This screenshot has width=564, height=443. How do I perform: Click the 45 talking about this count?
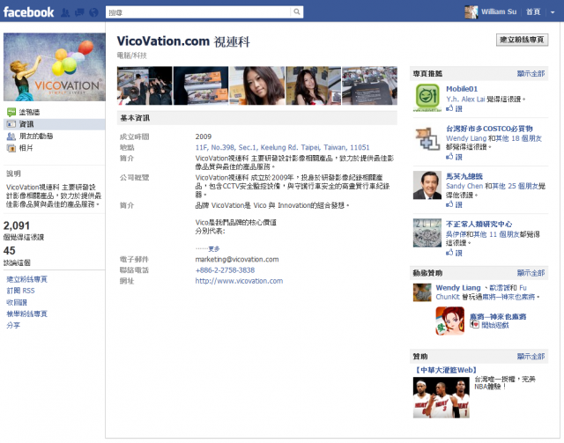pyautogui.click(x=10, y=251)
